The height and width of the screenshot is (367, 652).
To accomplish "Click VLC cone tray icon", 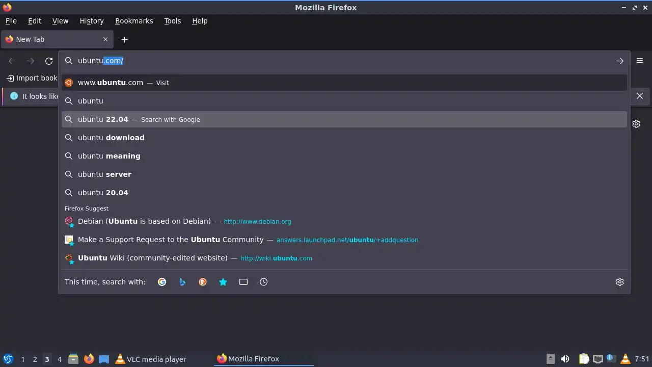I will [x=626, y=359].
